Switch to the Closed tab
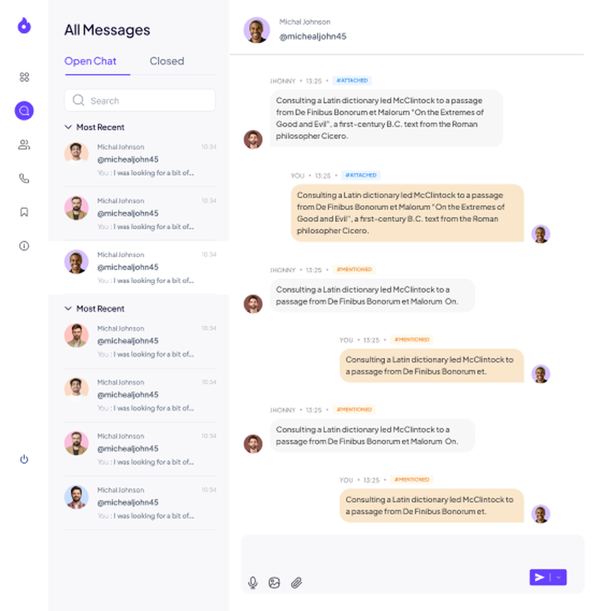The image size is (602, 611). tap(167, 61)
